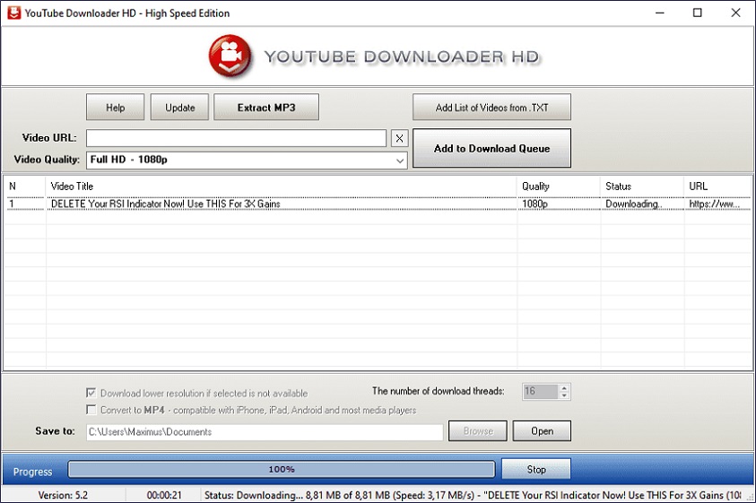Image resolution: width=756 pixels, height=503 pixels.
Task: Clear the Video URL field with the X button
Action: point(399,138)
